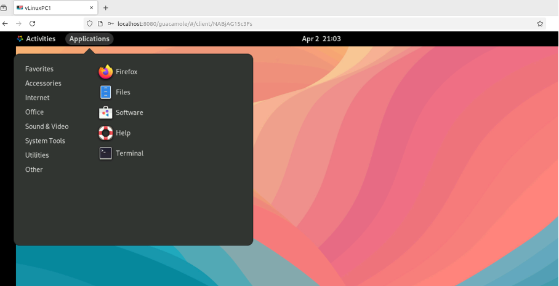The height and width of the screenshot is (286, 559).
Task: Open the Internet category
Action: pyautogui.click(x=38, y=98)
